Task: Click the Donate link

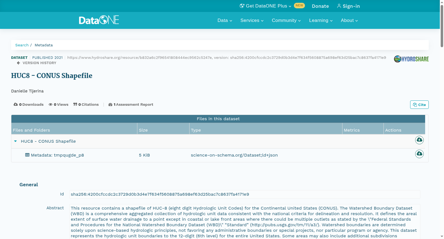Action: tap(320, 6)
